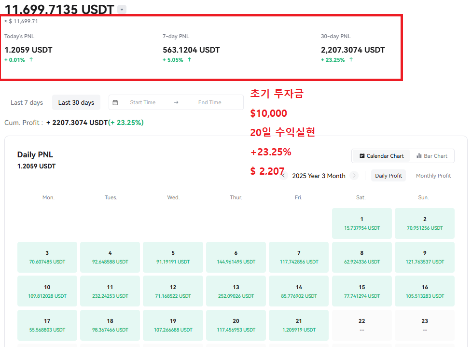Open March 8 cell with 62.924336 USDT
This screenshot has width=472, height=347.
coord(362,257)
